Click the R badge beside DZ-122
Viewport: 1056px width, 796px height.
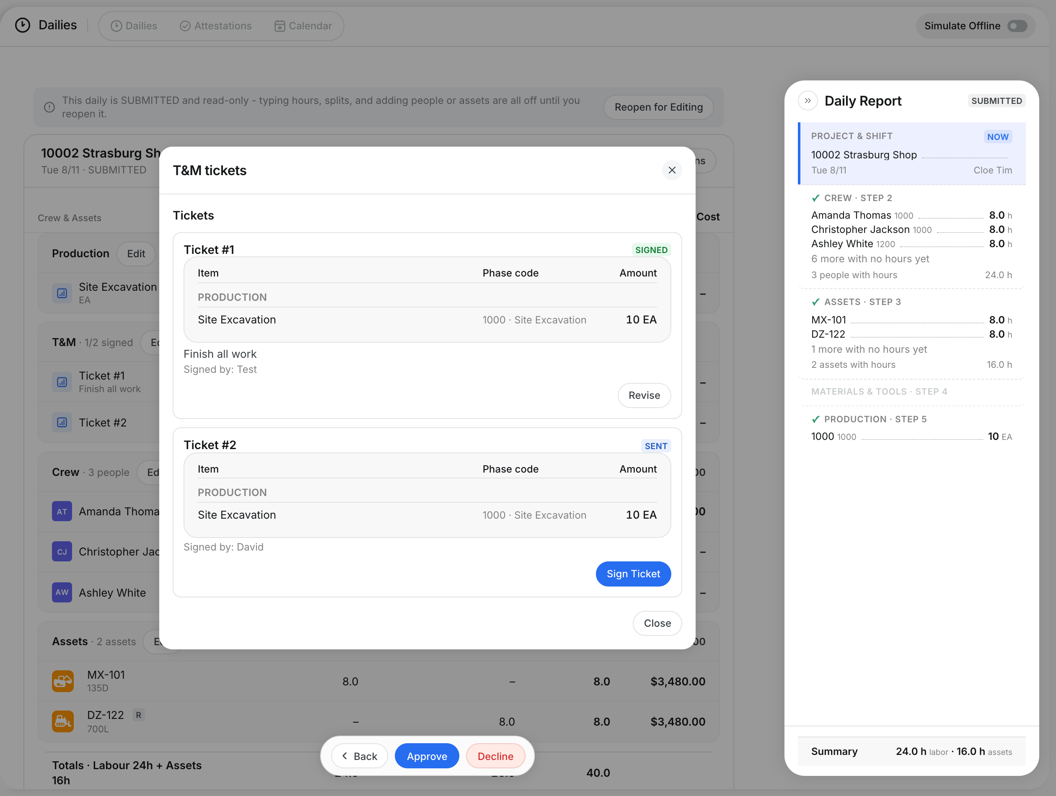coord(138,715)
